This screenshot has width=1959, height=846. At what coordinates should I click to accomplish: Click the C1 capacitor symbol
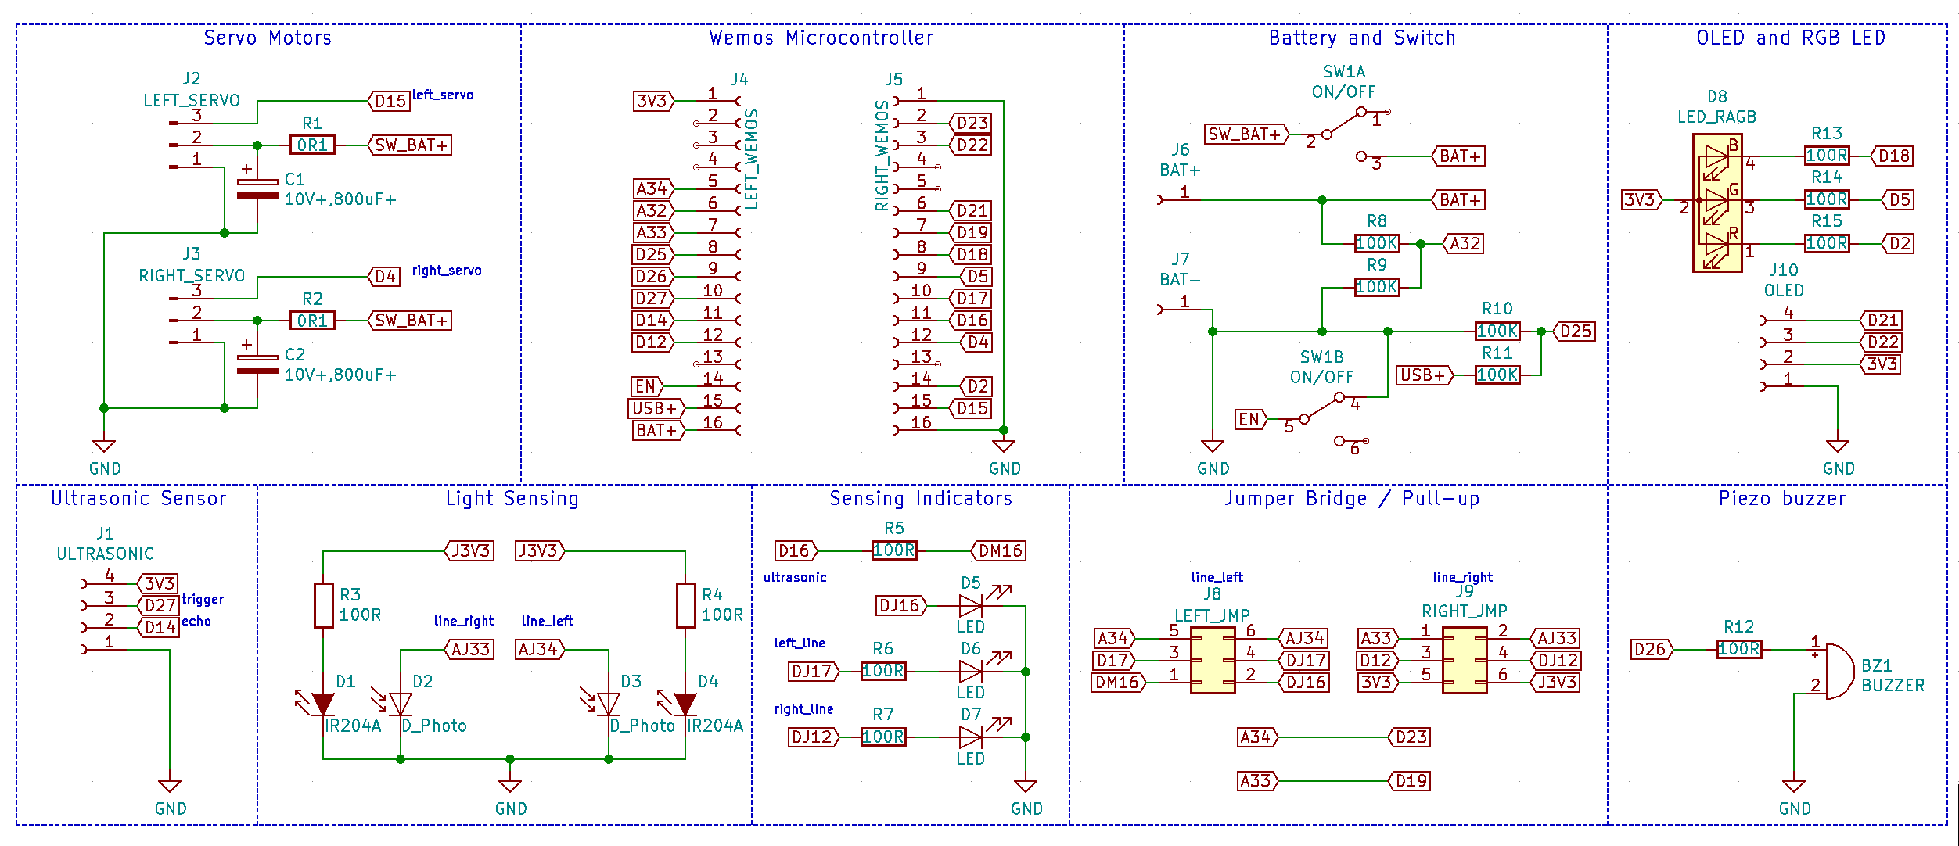tap(257, 188)
